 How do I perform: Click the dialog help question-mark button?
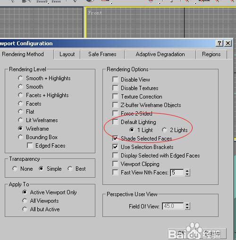(x=219, y=43)
